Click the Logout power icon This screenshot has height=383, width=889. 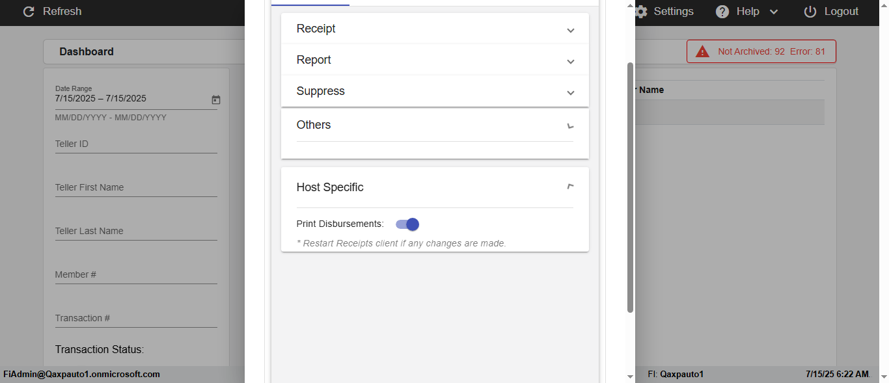click(x=810, y=12)
